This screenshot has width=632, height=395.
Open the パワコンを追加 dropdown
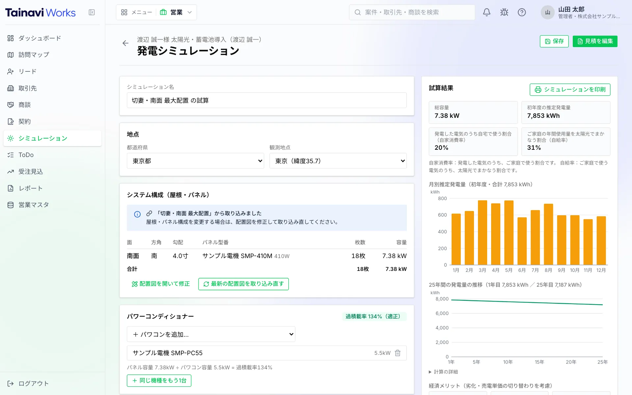tap(211, 334)
